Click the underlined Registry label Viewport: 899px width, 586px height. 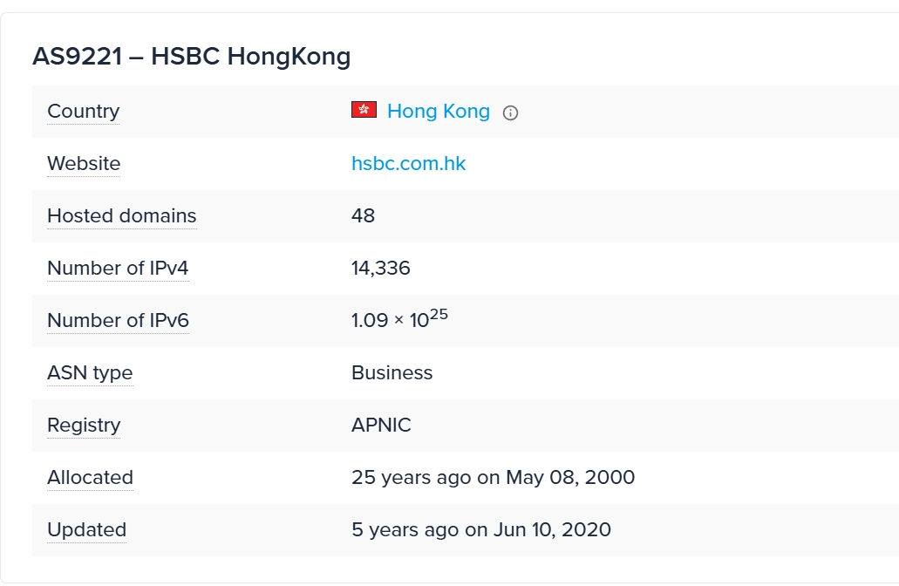(84, 426)
